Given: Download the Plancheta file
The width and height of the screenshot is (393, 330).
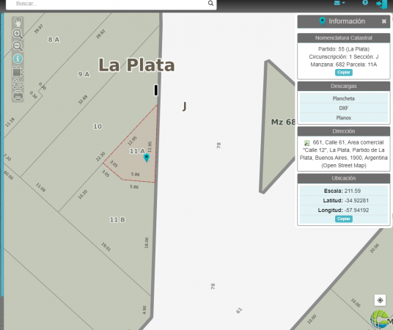Looking at the screenshot, I should (x=344, y=98).
